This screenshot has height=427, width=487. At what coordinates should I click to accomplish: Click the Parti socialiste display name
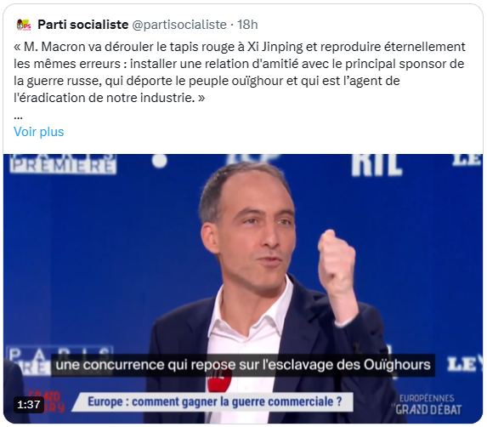point(83,25)
